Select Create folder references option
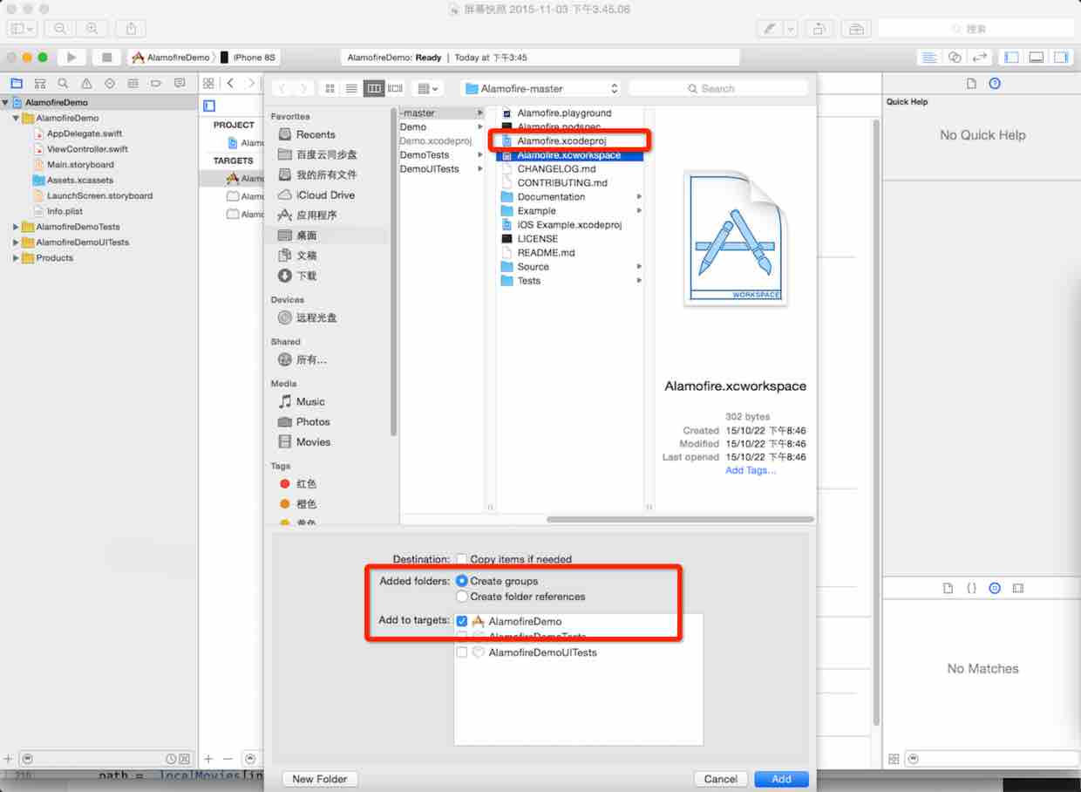1081x792 pixels. (461, 597)
